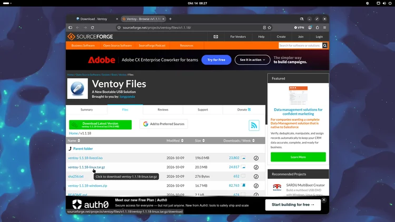The width and height of the screenshot is (395, 222).
Task: Go to Parent folder
Action: (x=83, y=149)
